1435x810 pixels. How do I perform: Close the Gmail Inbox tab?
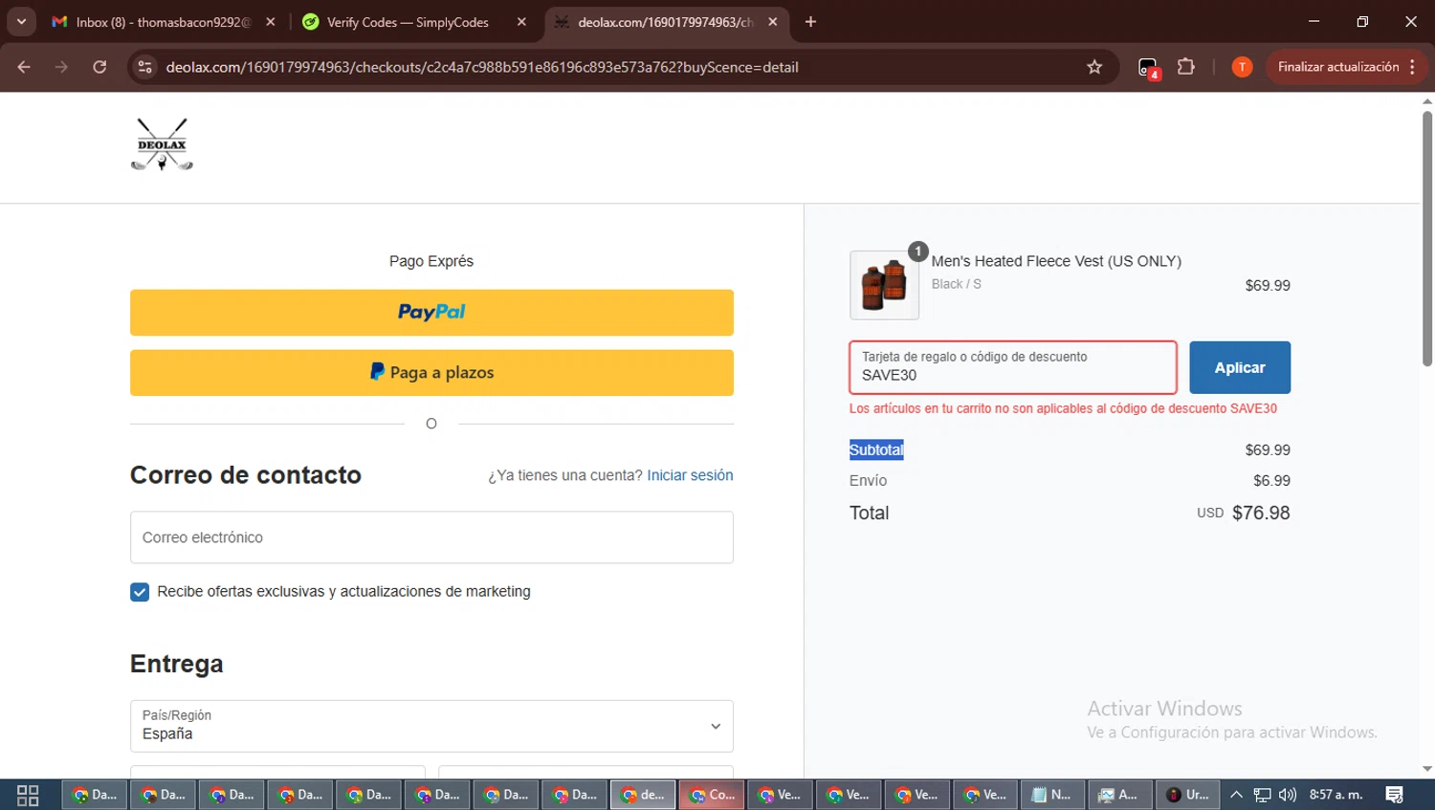(x=271, y=22)
